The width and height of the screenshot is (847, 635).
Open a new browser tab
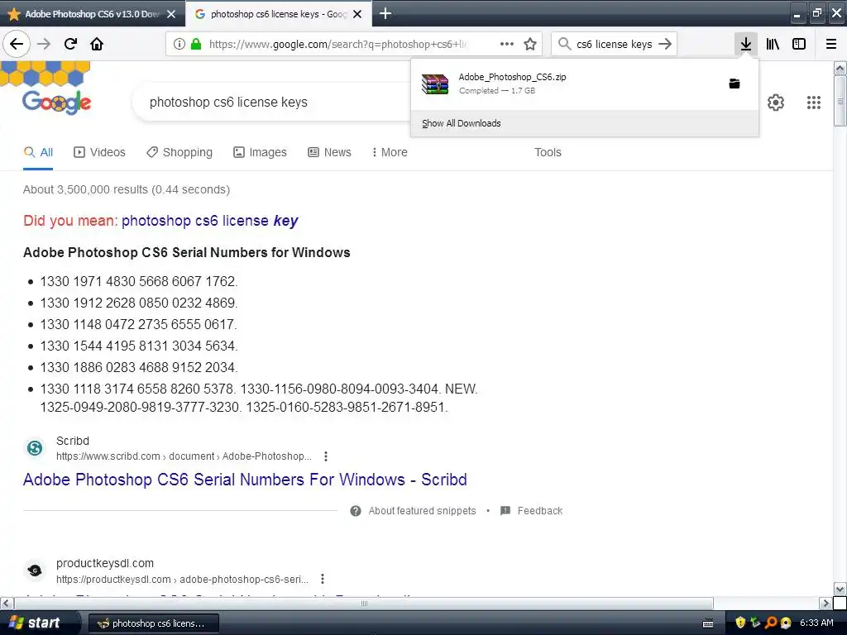pyautogui.click(x=385, y=13)
